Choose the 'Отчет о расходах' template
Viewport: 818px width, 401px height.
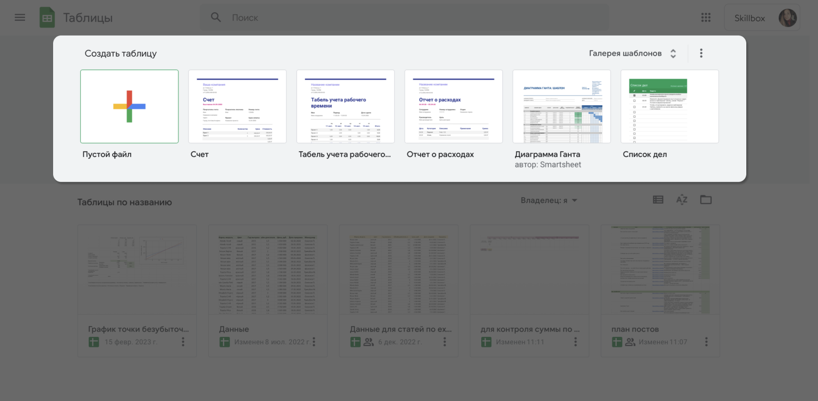coord(453,107)
